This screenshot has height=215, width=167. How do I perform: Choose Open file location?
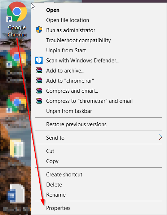click(x=67, y=20)
